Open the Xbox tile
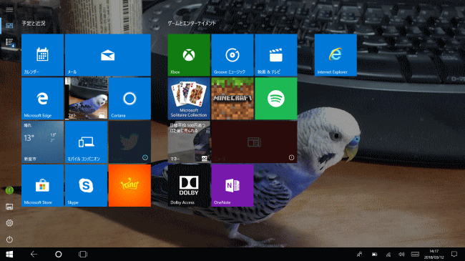 click(189, 55)
